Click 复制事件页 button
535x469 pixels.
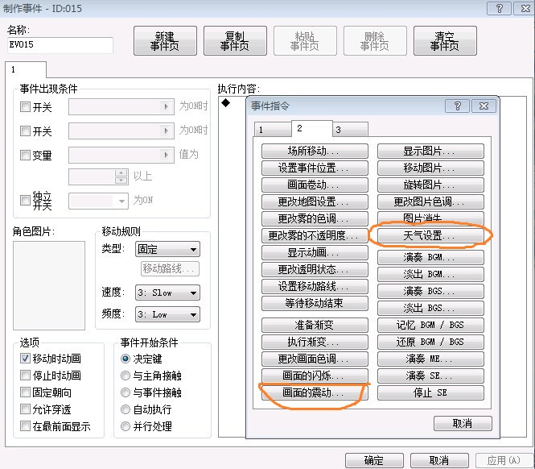click(x=235, y=40)
